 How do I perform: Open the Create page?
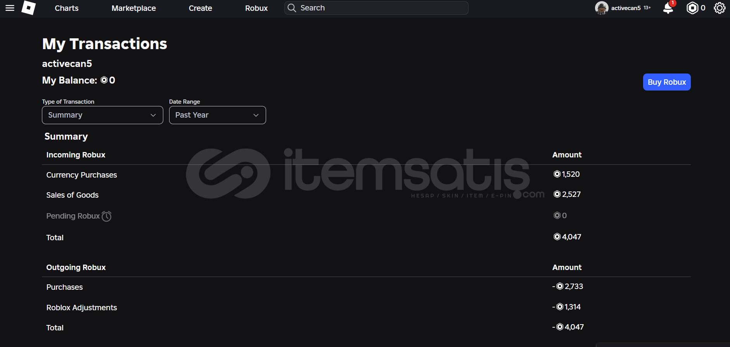201,8
